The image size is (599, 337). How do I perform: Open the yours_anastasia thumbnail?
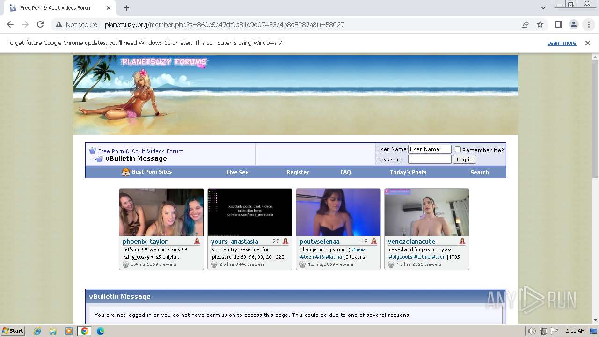point(250,212)
